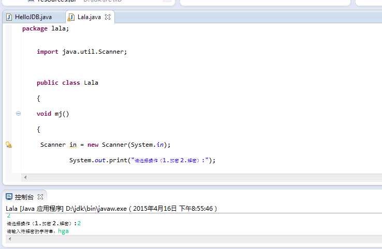Collapse the mj() method fold marker
The width and height of the screenshot is (382, 249).
pos(18,113)
